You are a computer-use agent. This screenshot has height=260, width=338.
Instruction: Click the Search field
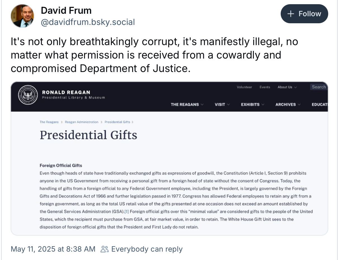pyautogui.click(x=319, y=87)
